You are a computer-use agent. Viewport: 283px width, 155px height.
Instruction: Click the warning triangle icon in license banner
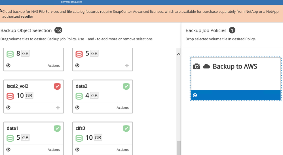(1, 11)
